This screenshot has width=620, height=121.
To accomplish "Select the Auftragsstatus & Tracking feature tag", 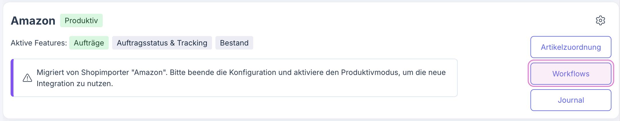I will click(x=162, y=43).
